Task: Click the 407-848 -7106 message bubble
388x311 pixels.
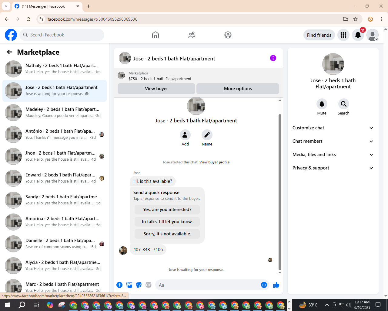Action: click(x=148, y=250)
